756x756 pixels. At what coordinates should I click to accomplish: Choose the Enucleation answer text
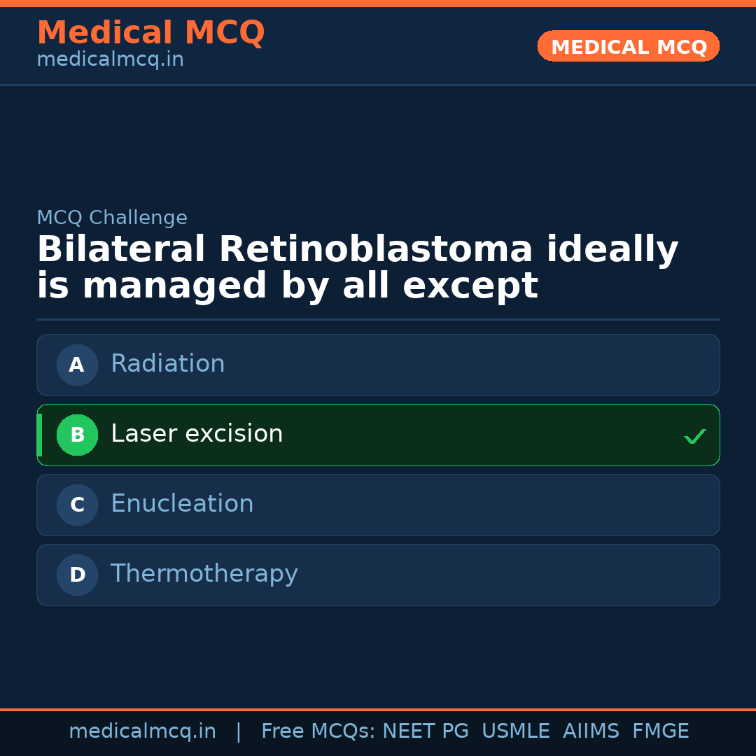[182, 504]
